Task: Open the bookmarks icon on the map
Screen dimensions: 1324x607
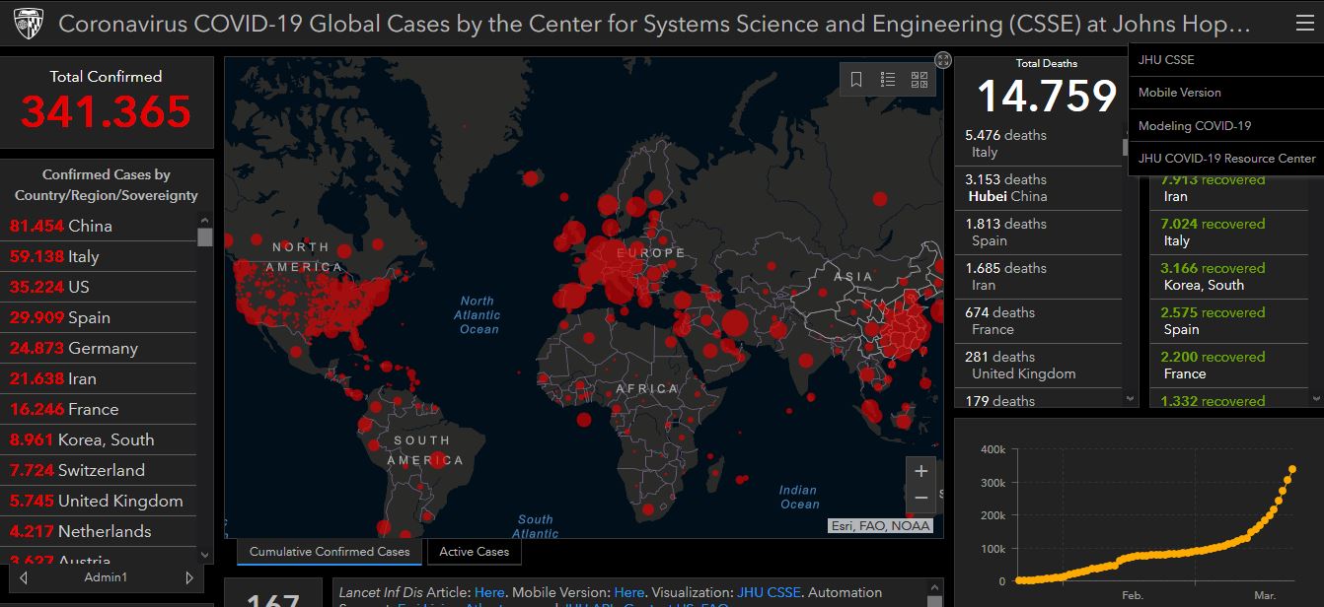Action: 856,80
